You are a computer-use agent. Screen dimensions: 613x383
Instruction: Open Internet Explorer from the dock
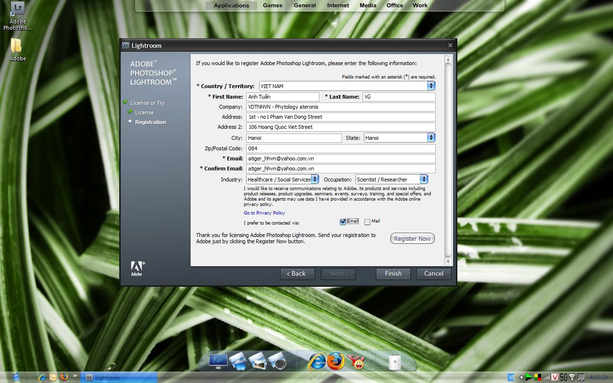tap(316, 361)
